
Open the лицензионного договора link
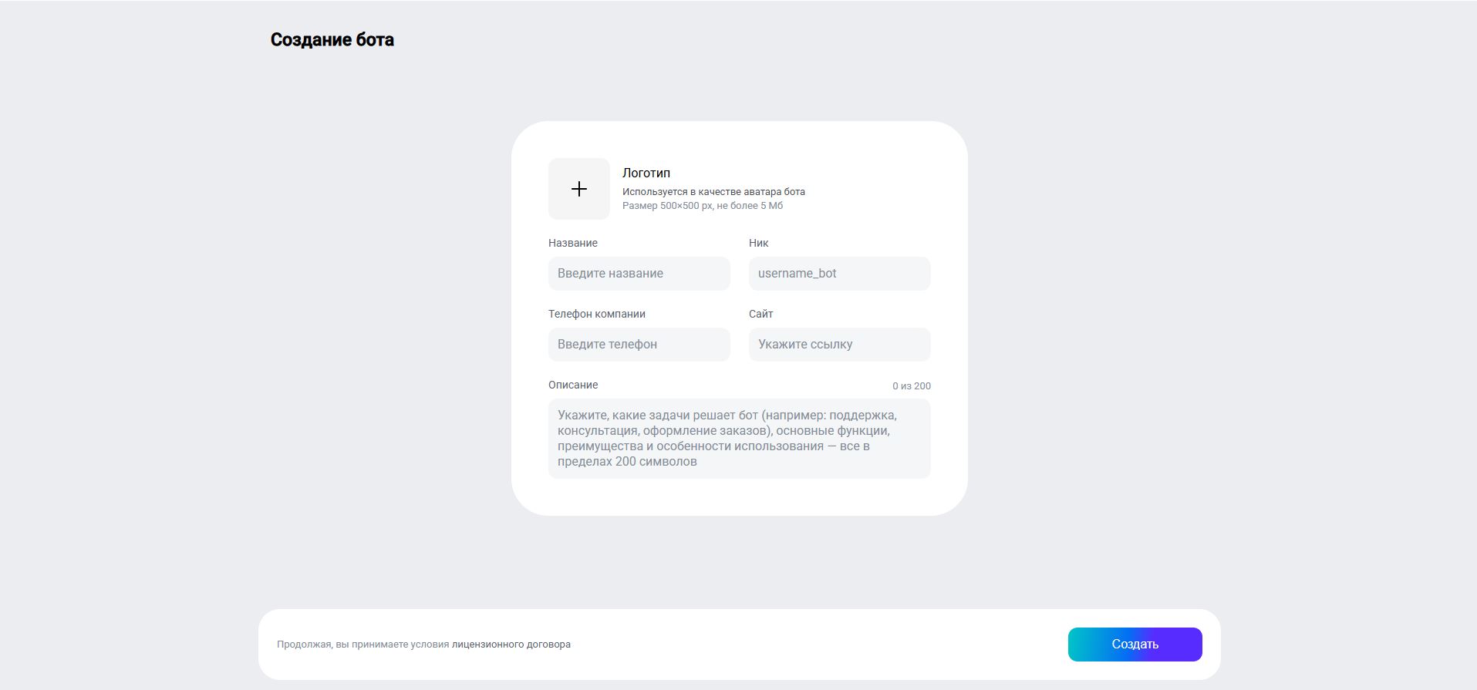click(511, 645)
